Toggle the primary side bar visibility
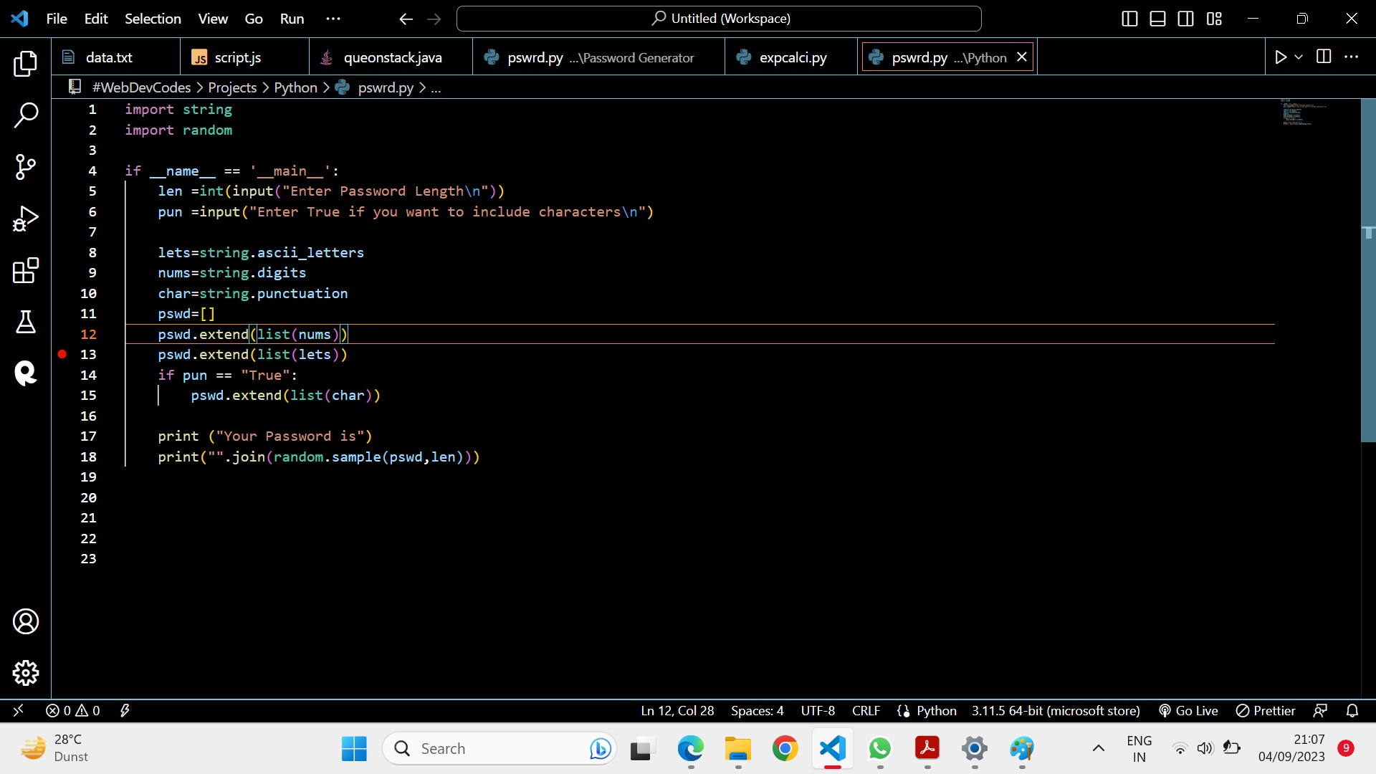Image resolution: width=1376 pixels, height=774 pixels. [1129, 19]
